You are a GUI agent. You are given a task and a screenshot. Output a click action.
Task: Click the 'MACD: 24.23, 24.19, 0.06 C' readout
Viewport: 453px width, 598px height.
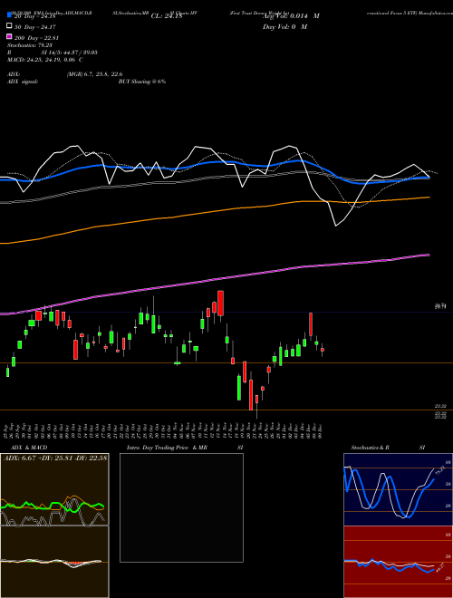point(45,60)
